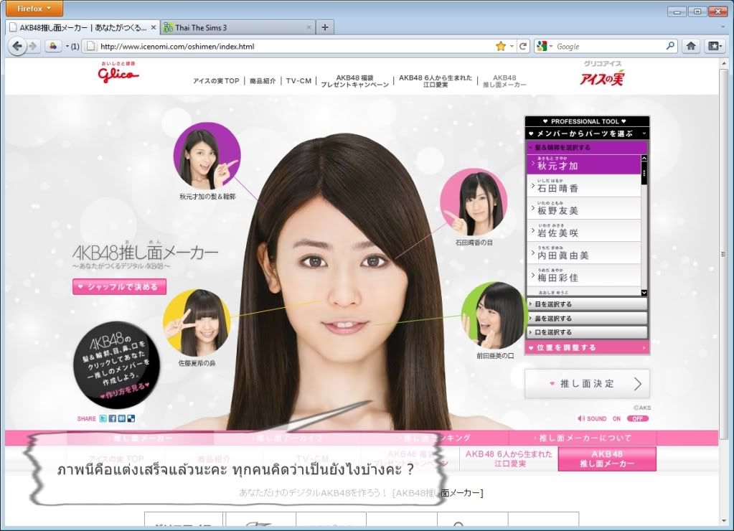Viewport: 734px width, 531px height.
Task: Switch to the Thai The Sims 3 tab
Action: (237, 28)
